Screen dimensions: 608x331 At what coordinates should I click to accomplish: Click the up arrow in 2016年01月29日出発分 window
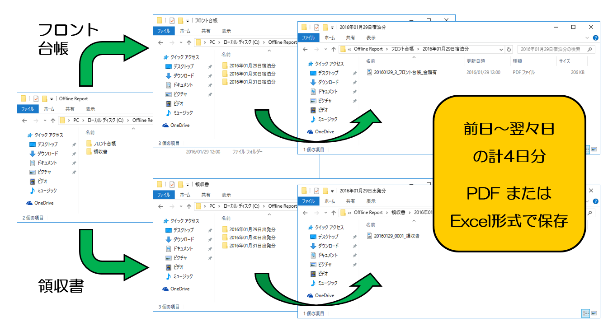[333, 213]
